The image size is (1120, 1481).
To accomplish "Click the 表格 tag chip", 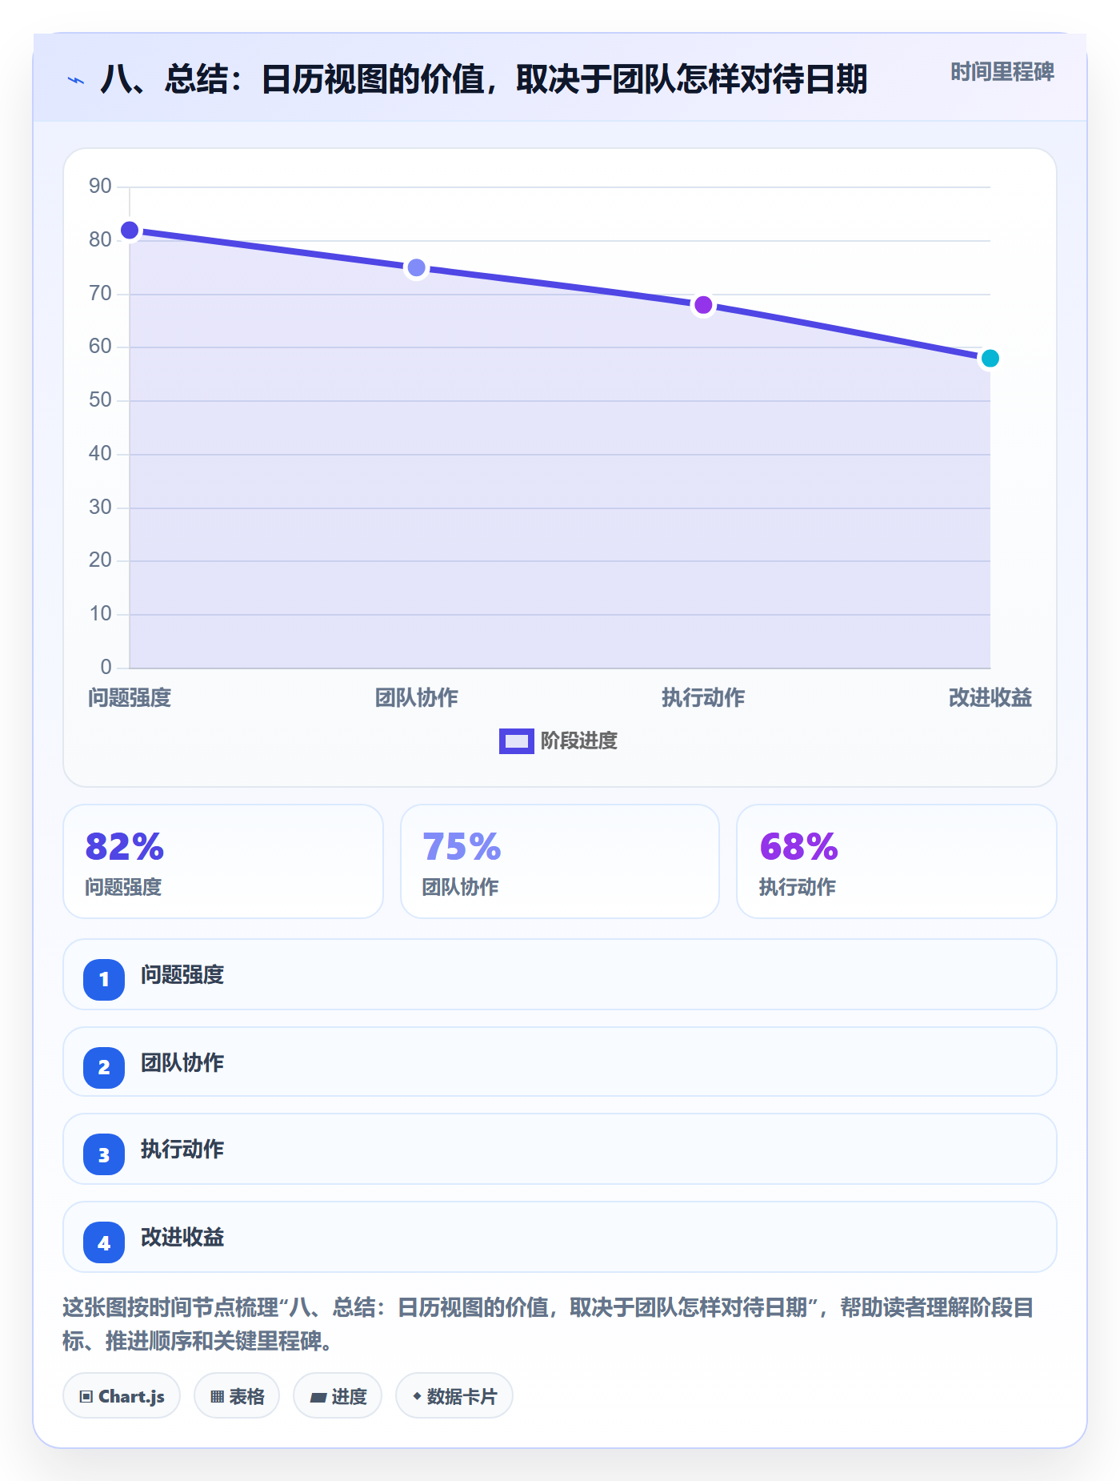I will pyautogui.click(x=237, y=1396).
